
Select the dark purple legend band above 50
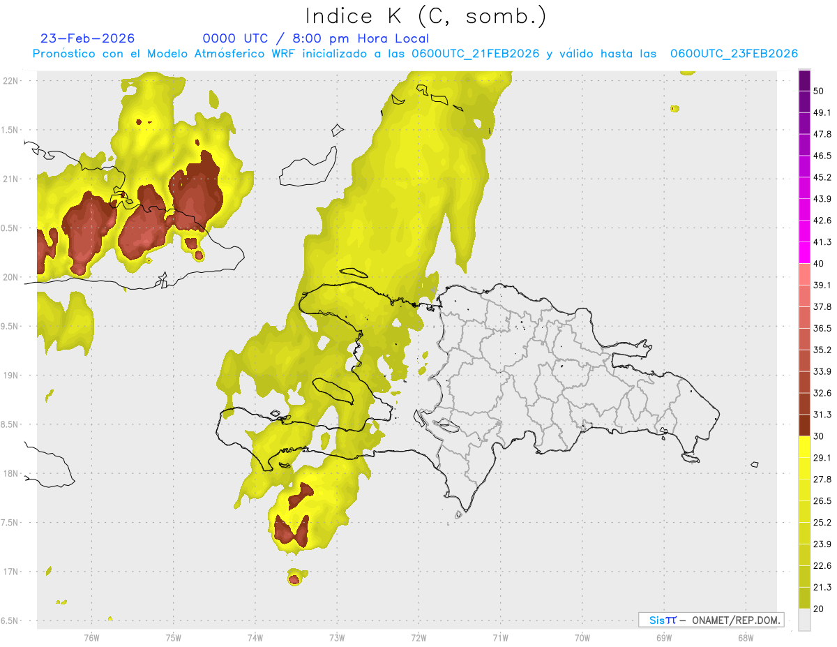click(x=804, y=80)
